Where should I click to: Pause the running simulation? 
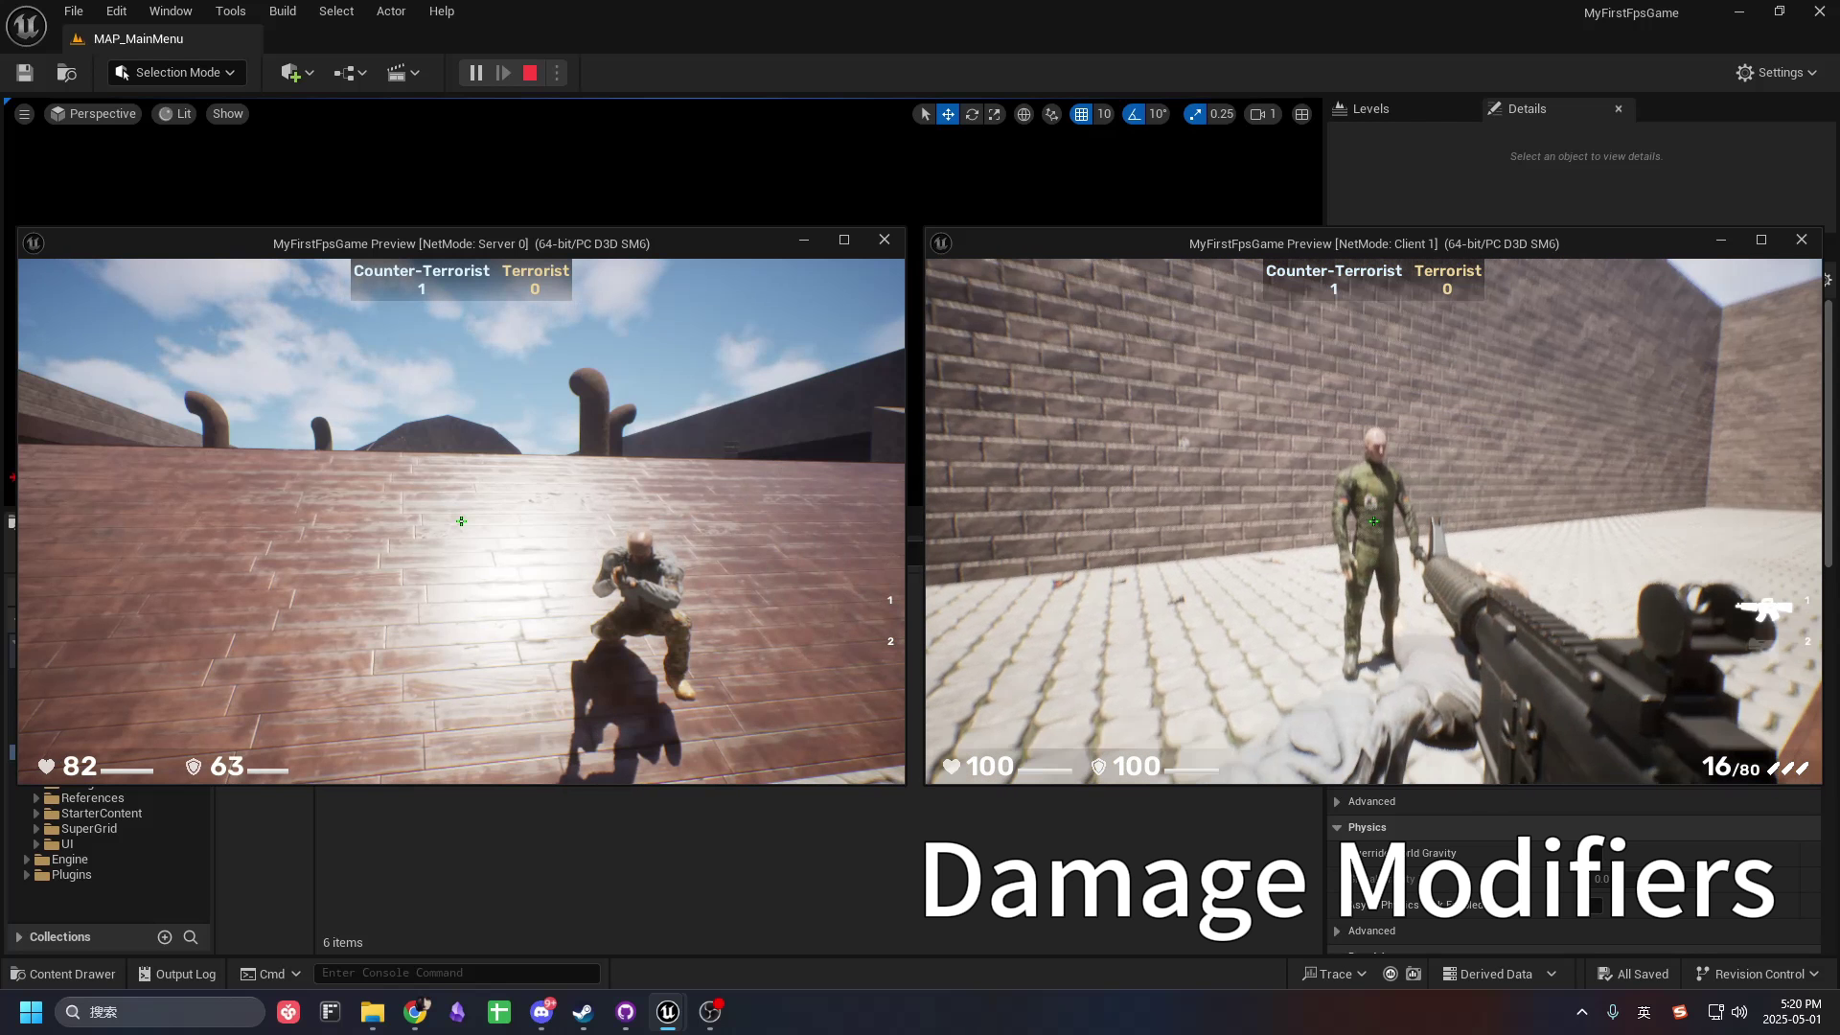tap(475, 73)
